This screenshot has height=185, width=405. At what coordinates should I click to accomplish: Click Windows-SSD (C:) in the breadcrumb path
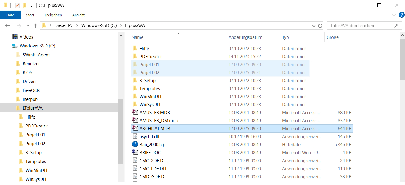pyautogui.click(x=99, y=25)
